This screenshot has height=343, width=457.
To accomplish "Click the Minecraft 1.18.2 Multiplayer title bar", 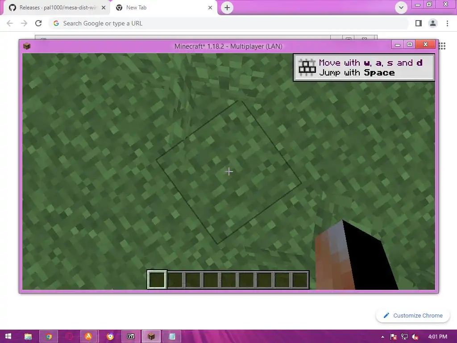I will point(228,46).
